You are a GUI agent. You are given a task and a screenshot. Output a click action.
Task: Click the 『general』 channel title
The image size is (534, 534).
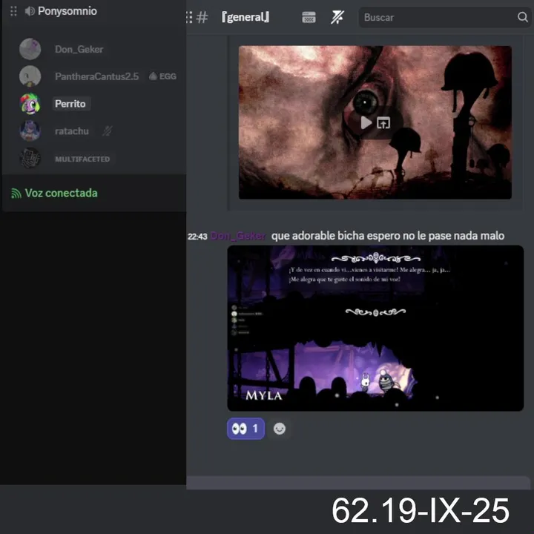coord(245,17)
